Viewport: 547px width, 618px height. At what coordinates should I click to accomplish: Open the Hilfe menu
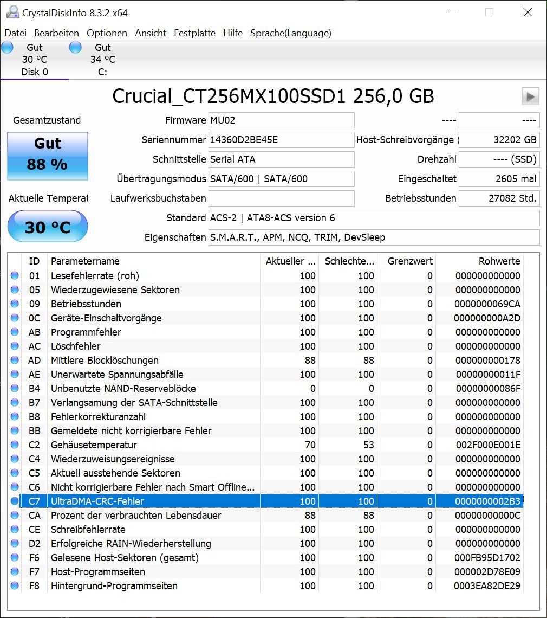point(233,33)
